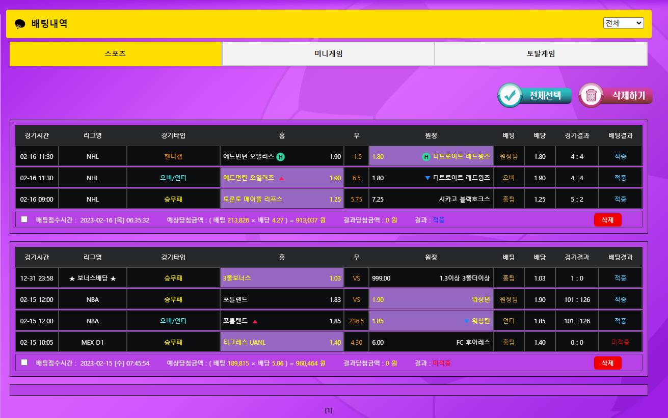Go to page [1] in pagination

click(329, 410)
